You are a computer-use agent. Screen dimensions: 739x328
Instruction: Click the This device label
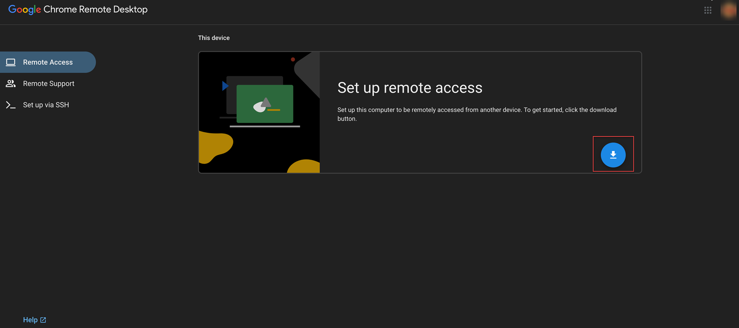(x=214, y=38)
